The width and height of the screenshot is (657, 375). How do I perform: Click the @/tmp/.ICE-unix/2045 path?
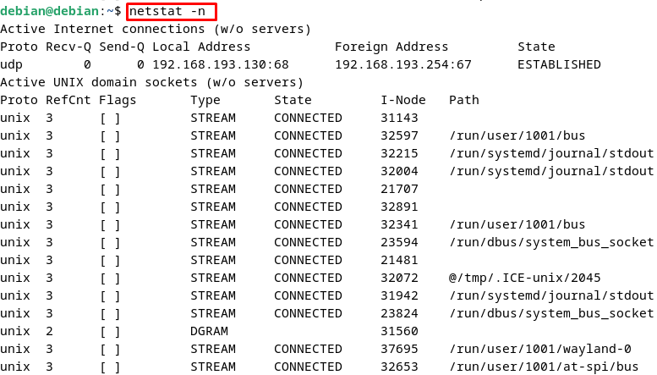[524, 278]
